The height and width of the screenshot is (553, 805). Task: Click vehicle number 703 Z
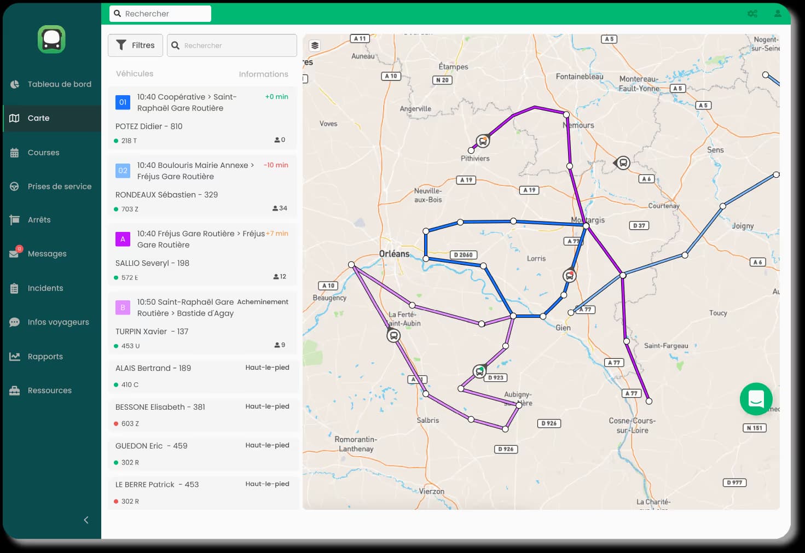click(130, 209)
